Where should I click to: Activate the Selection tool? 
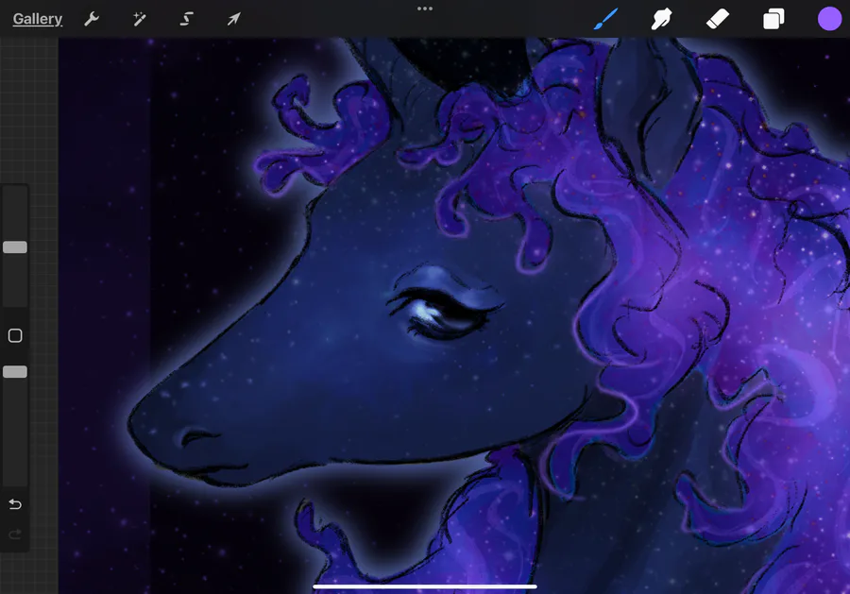tap(186, 19)
